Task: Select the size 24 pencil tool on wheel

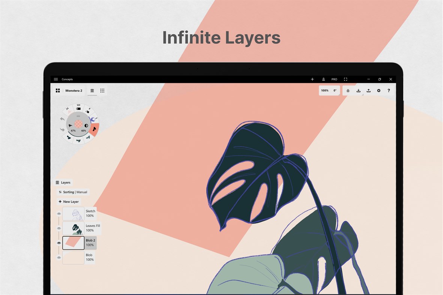Action: [68, 110]
